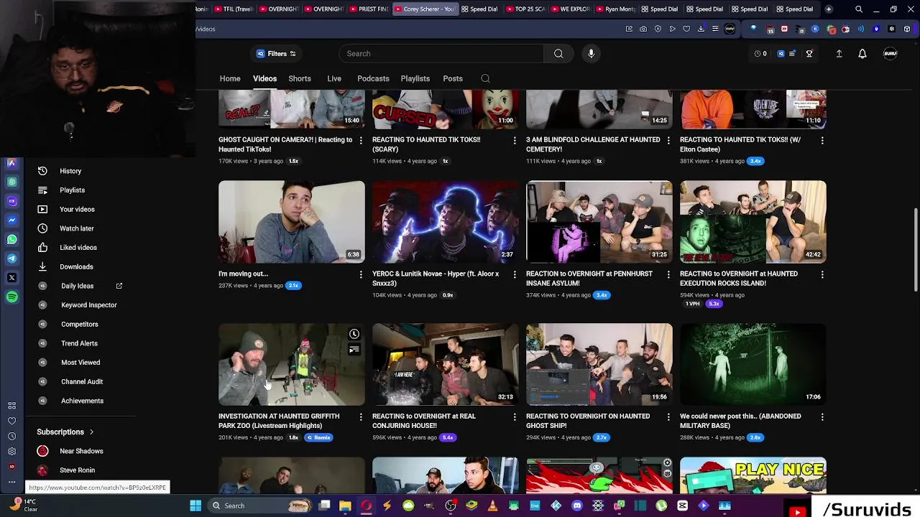
Task: Open ABANDONED MILITARY BASE video thumbnail
Action: (753, 364)
